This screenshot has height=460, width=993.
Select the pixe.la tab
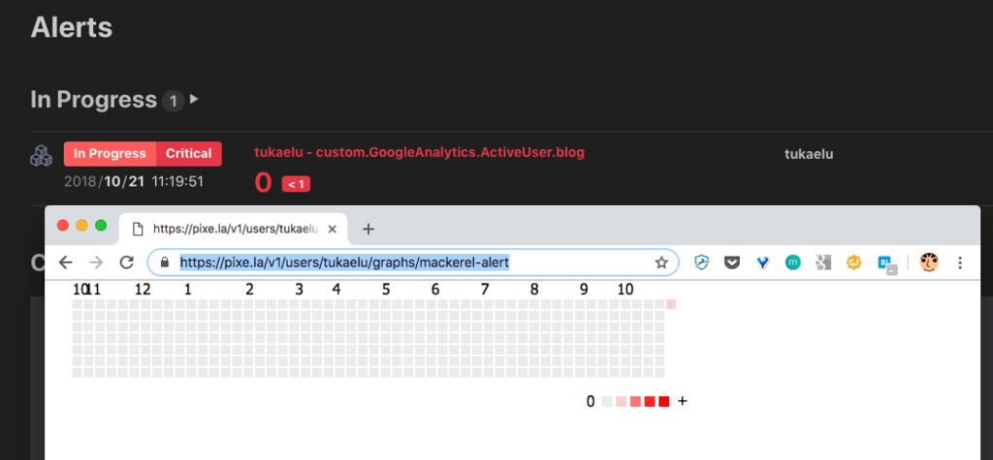click(233, 230)
